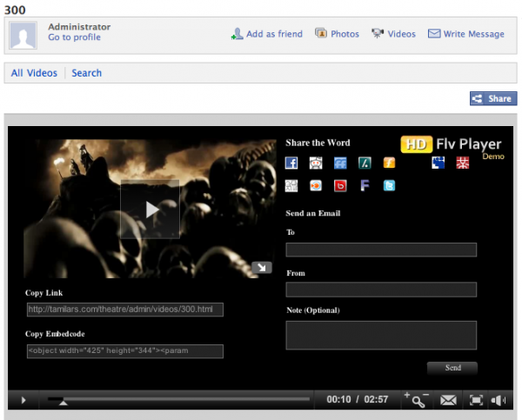Click the Administrator avatar image

(23, 36)
